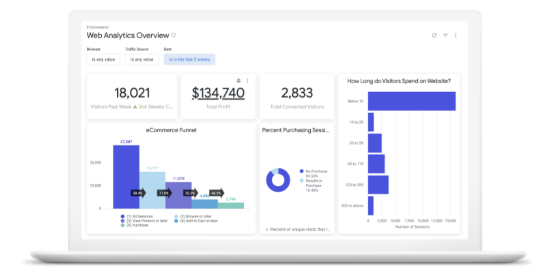This screenshot has width=553, height=278.
Task: Toggle '(2) Browse or later' legend item
Action: click(193, 216)
